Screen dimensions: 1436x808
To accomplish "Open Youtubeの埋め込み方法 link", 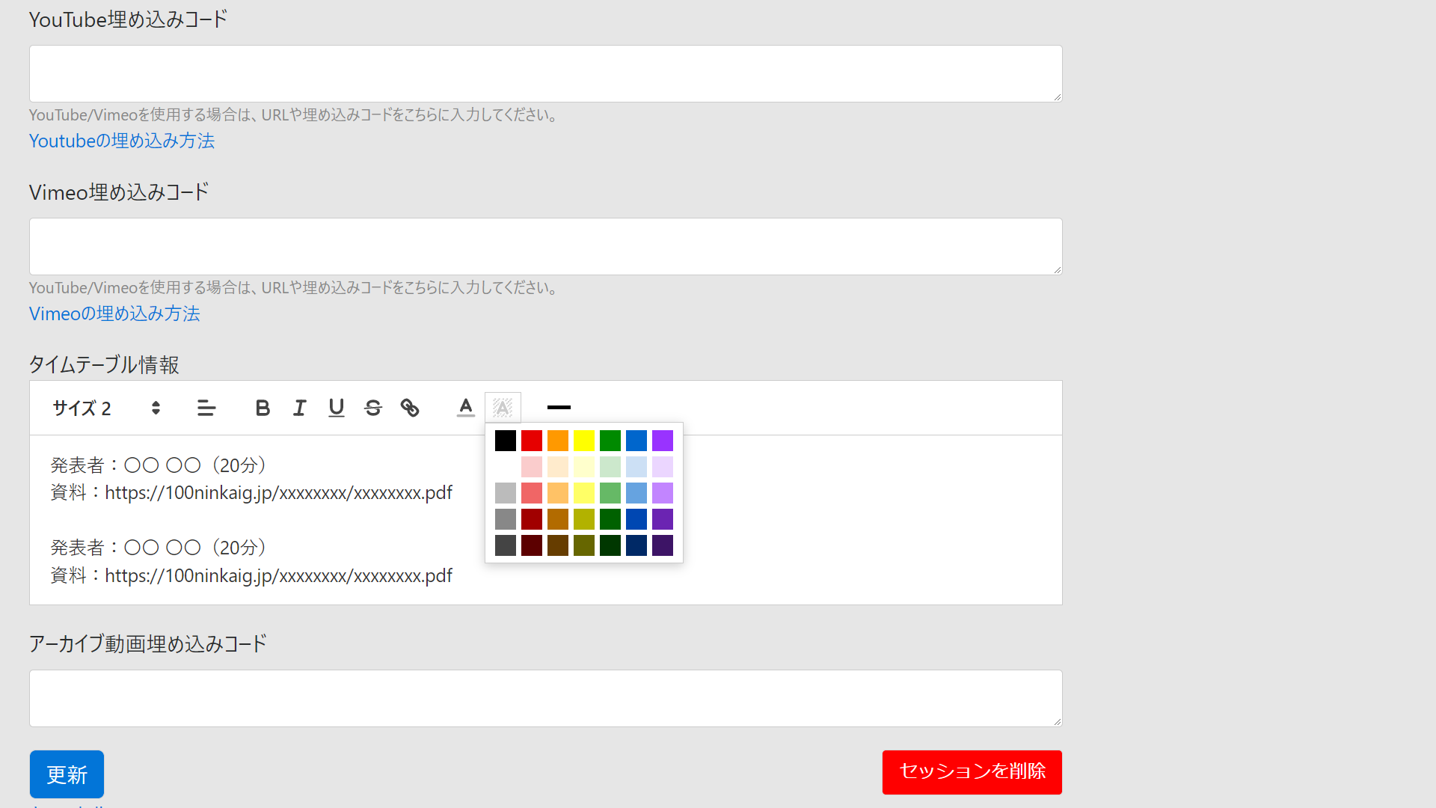I will [x=122, y=141].
